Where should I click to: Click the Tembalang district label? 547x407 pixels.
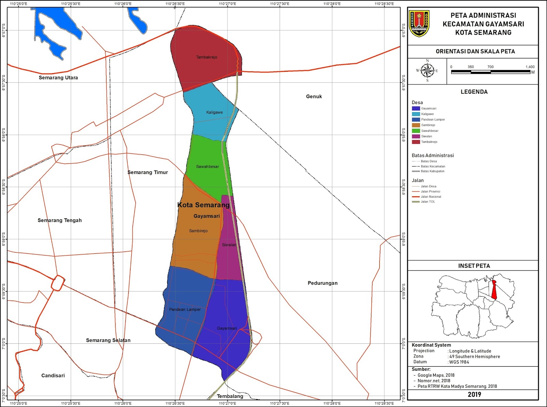(x=230, y=396)
